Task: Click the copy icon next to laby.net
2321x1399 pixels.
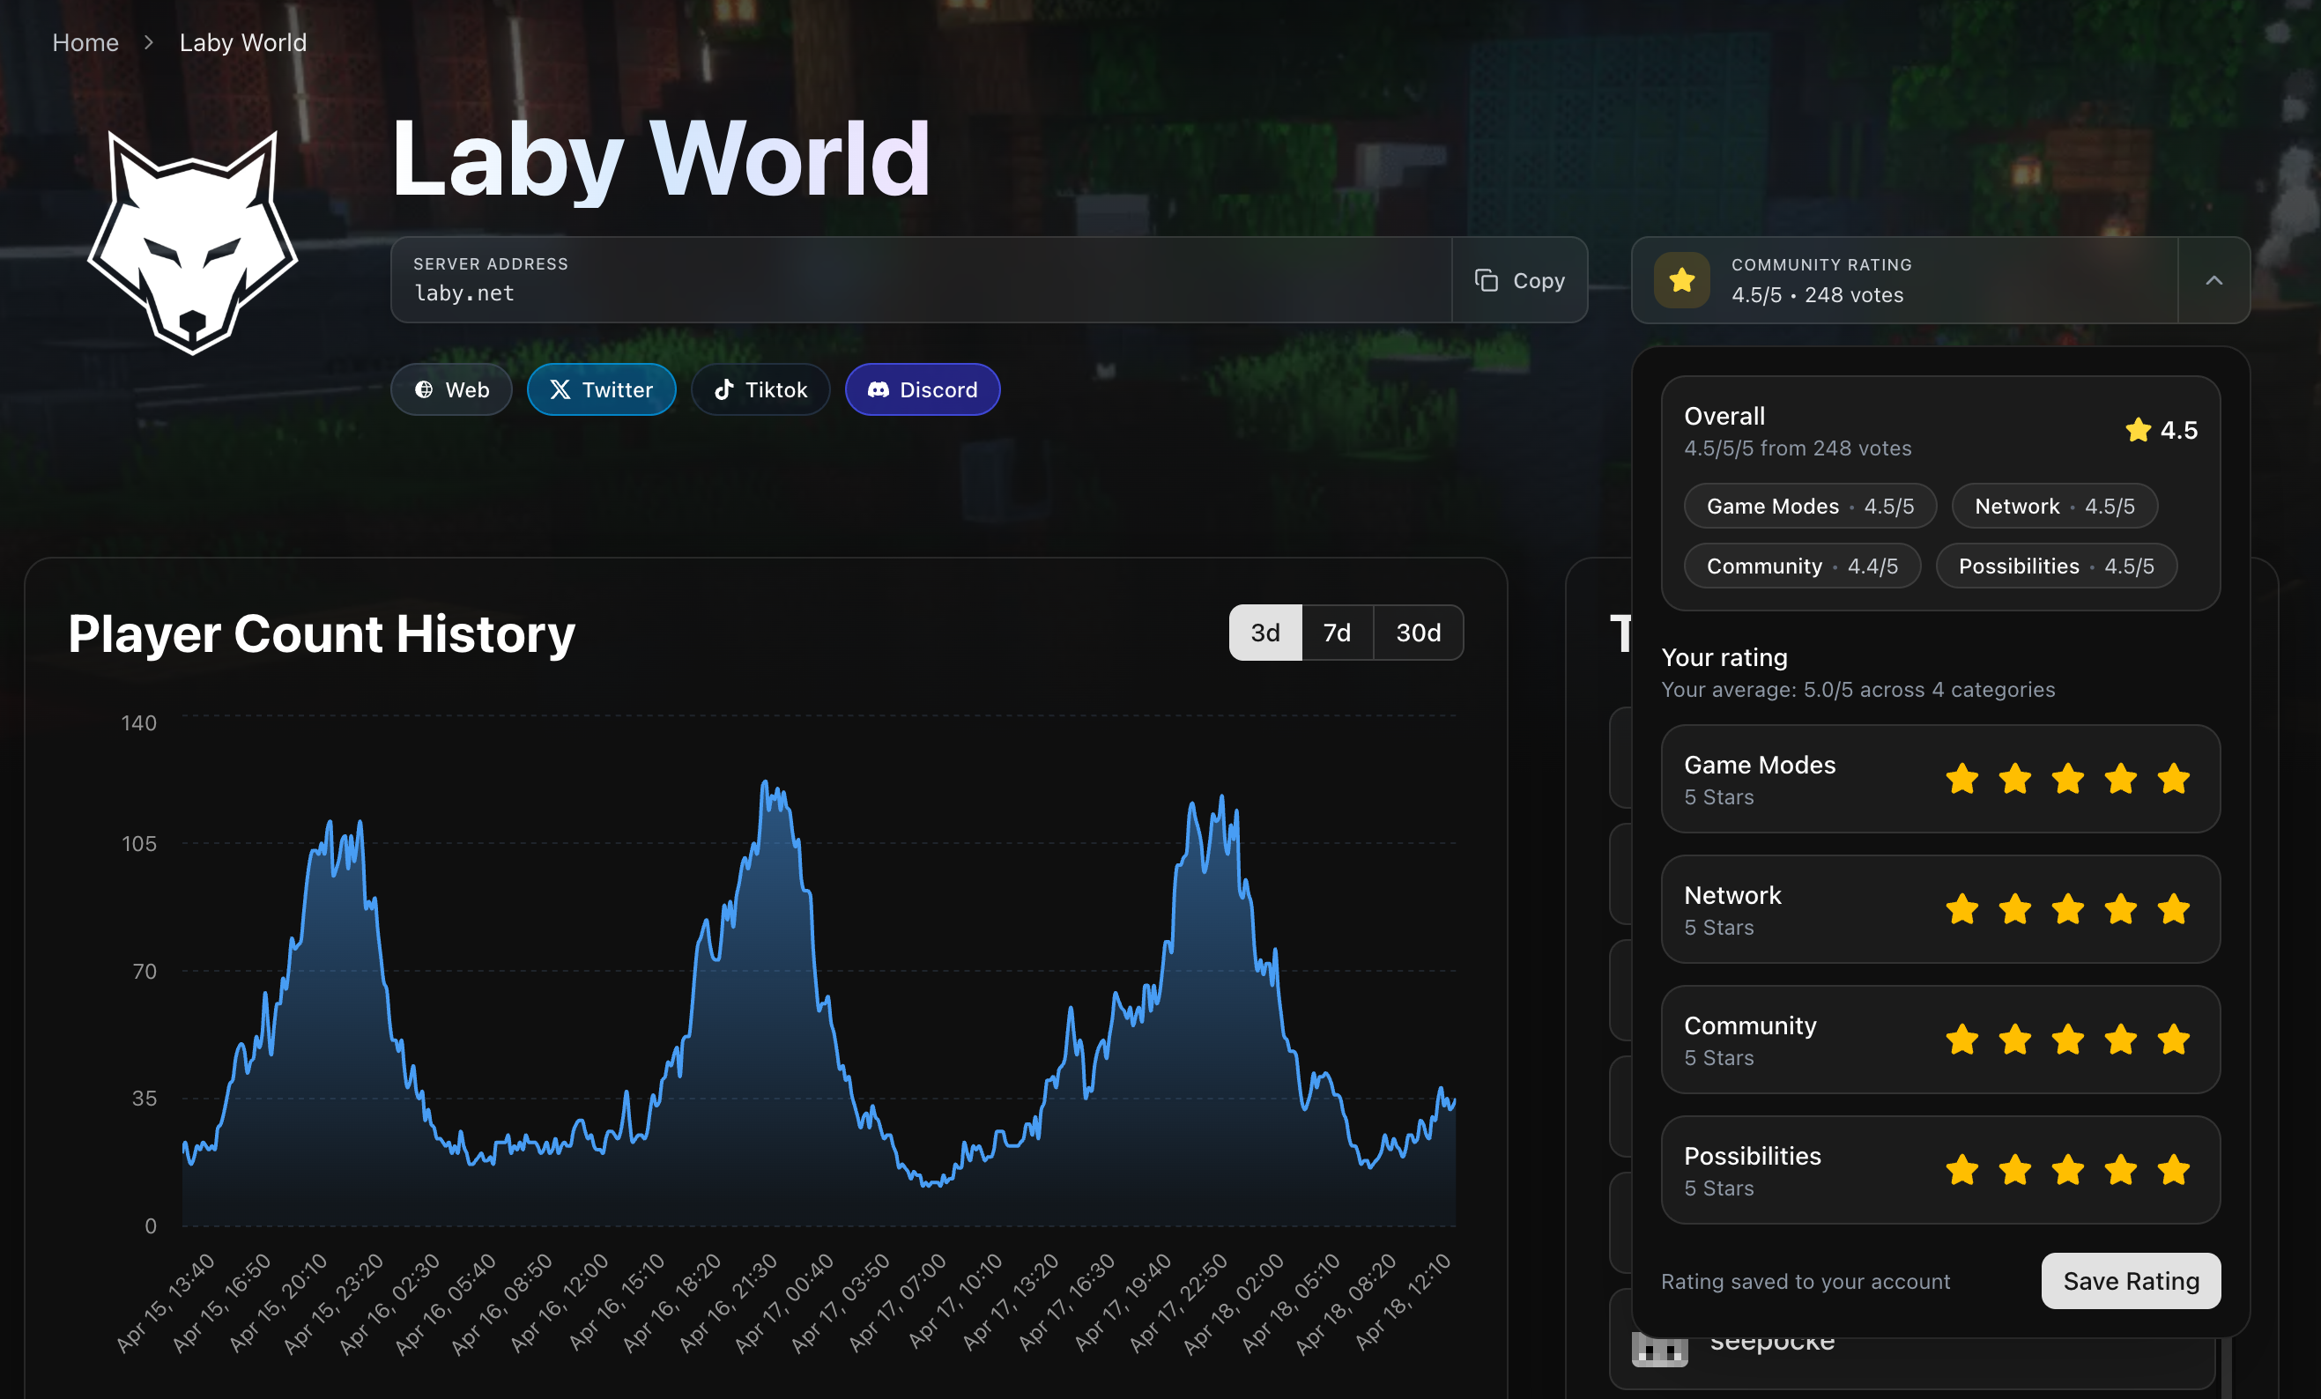Action: [x=1487, y=279]
